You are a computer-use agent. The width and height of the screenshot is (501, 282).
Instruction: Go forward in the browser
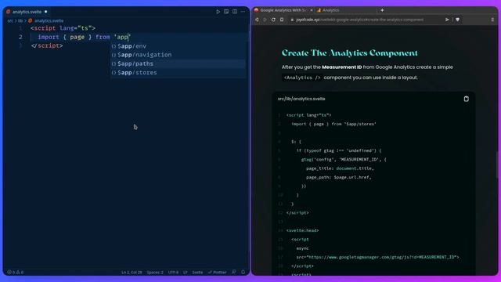coord(265,20)
